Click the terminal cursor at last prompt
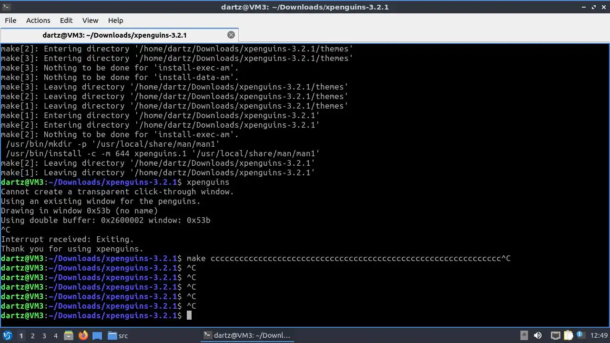610x343 pixels. pyautogui.click(x=189, y=315)
